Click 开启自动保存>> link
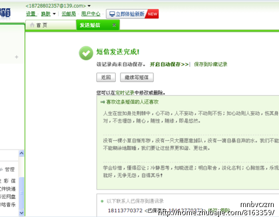 point(169,65)
